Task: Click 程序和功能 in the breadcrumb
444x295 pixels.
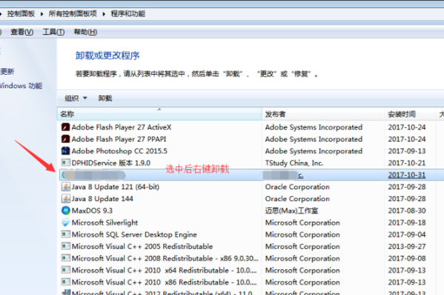Action: (128, 13)
